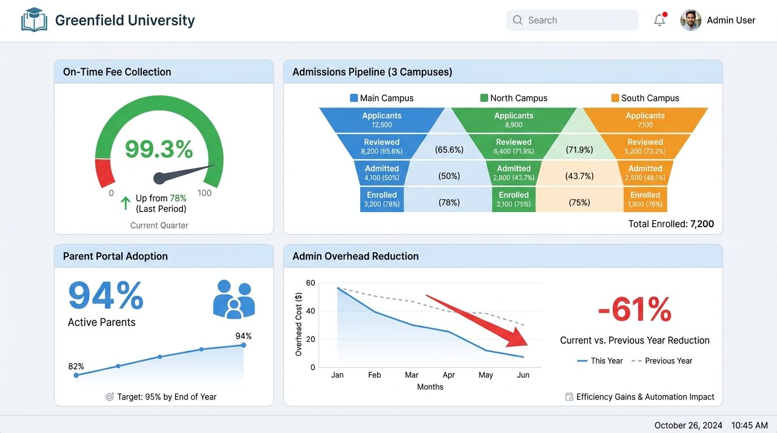Click the target icon beside 'Target: 95%'
This screenshot has width=777, height=433.
coord(110,397)
